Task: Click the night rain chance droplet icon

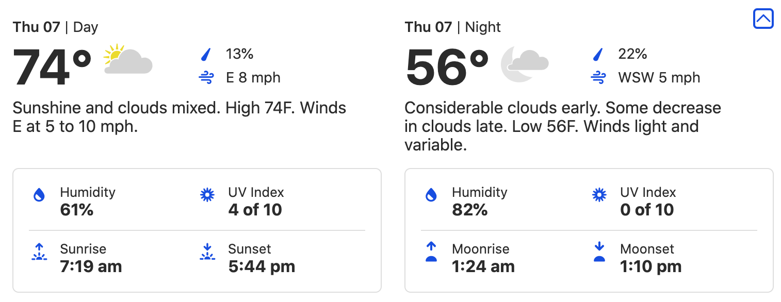Action: click(x=598, y=54)
